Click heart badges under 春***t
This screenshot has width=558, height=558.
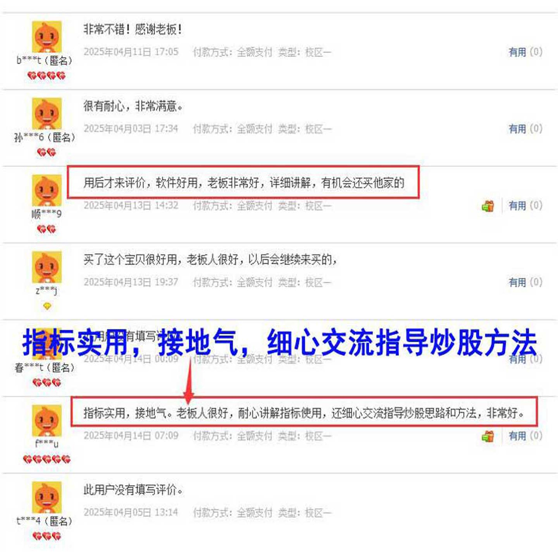[47, 383]
